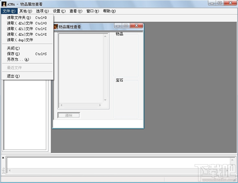The image size is (238, 183).
Task: Open the 查看(V) menu
Action: pos(76,11)
